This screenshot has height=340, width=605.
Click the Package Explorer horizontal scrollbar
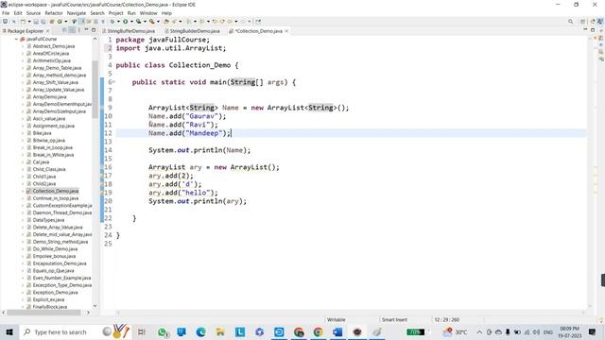[x=43, y=313]
